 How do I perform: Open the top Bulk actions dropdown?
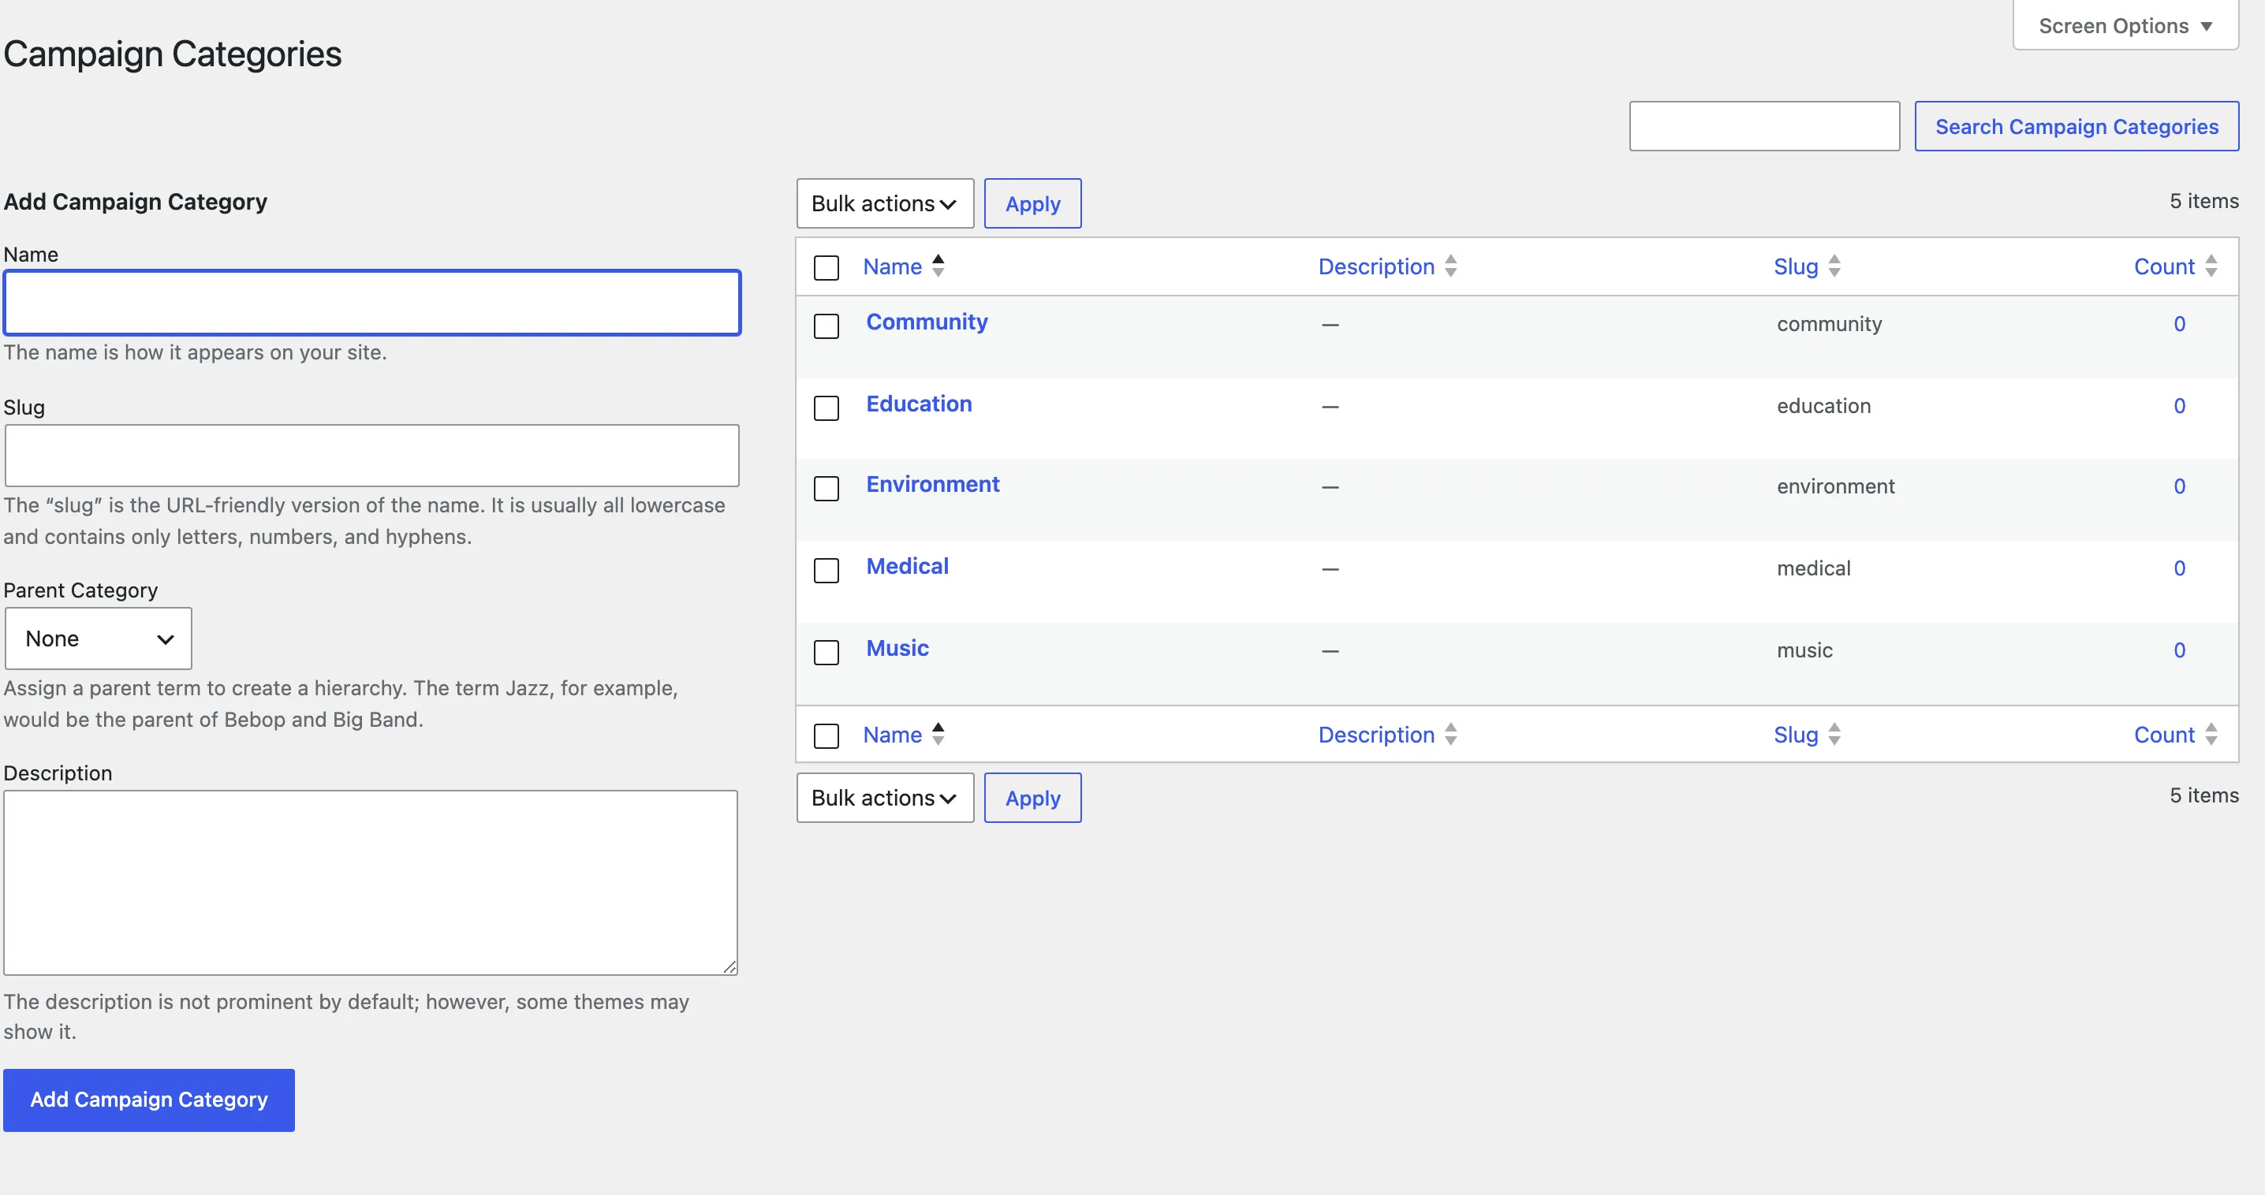coord(885,204)
